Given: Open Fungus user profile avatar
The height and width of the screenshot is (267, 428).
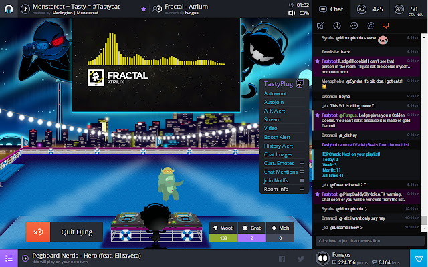Looking at the screenshot, I should click(x=322, y=258).
